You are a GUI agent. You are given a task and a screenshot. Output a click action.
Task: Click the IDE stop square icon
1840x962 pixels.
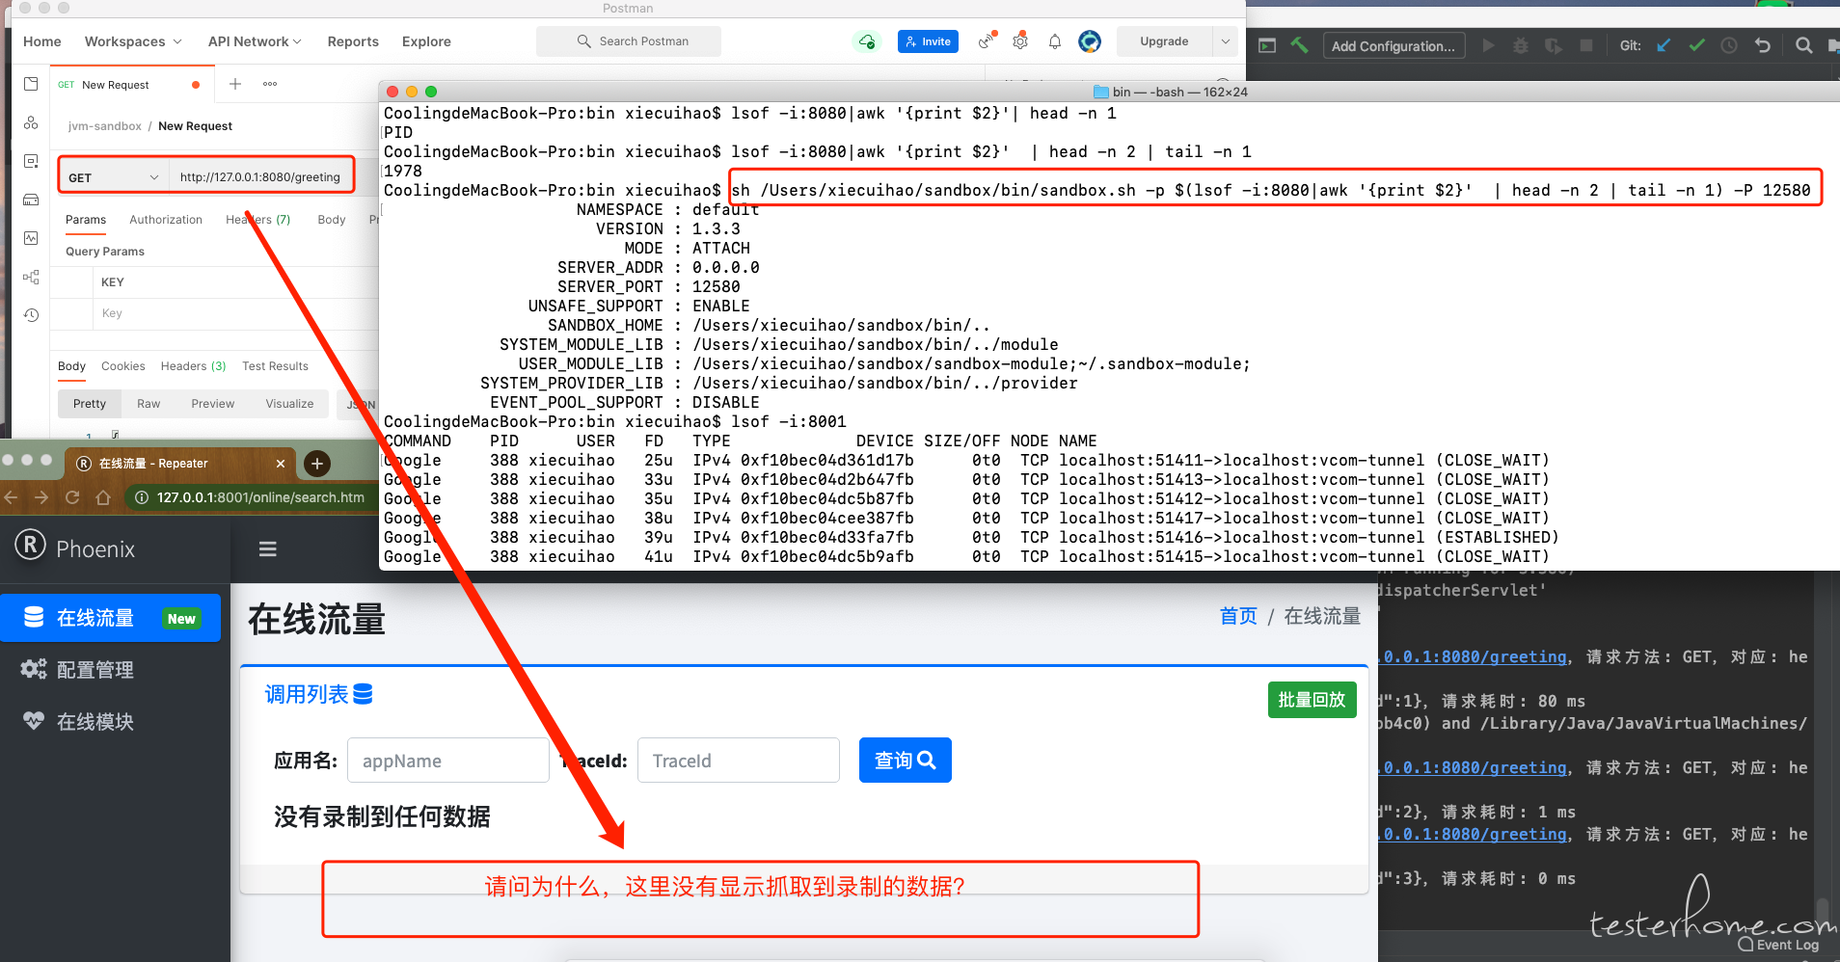pos(1586,45)
